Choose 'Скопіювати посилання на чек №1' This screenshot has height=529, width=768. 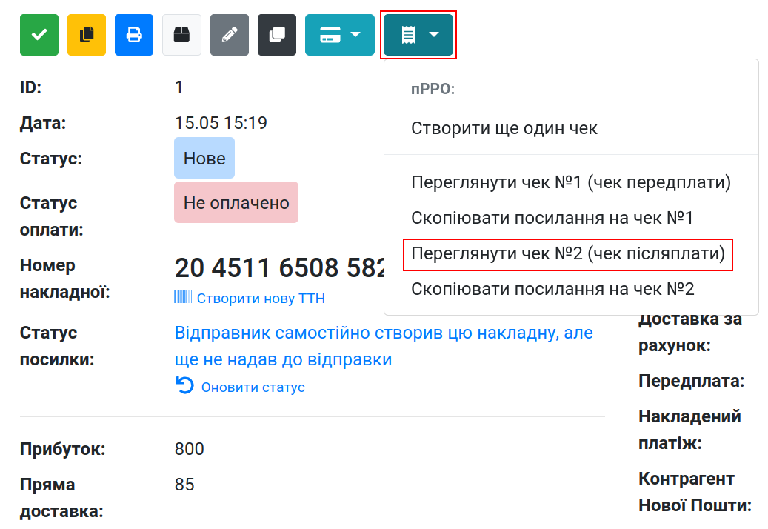coord(571,218)
